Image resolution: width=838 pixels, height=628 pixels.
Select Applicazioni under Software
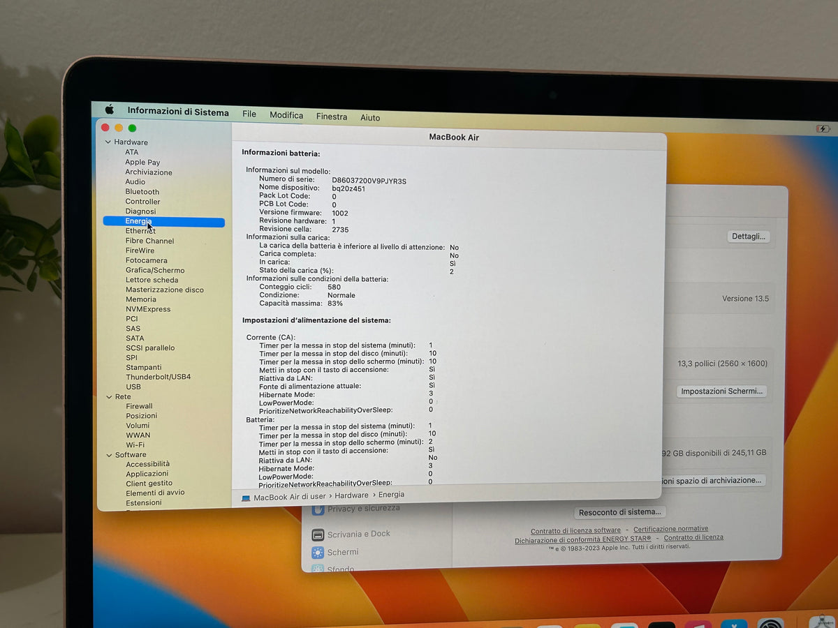tap(147, 474)
